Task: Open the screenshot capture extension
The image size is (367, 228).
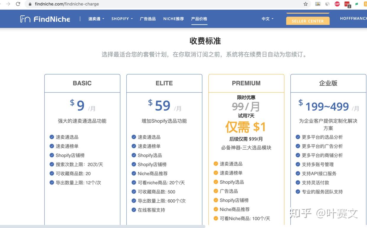Action: tap(318, 4)
